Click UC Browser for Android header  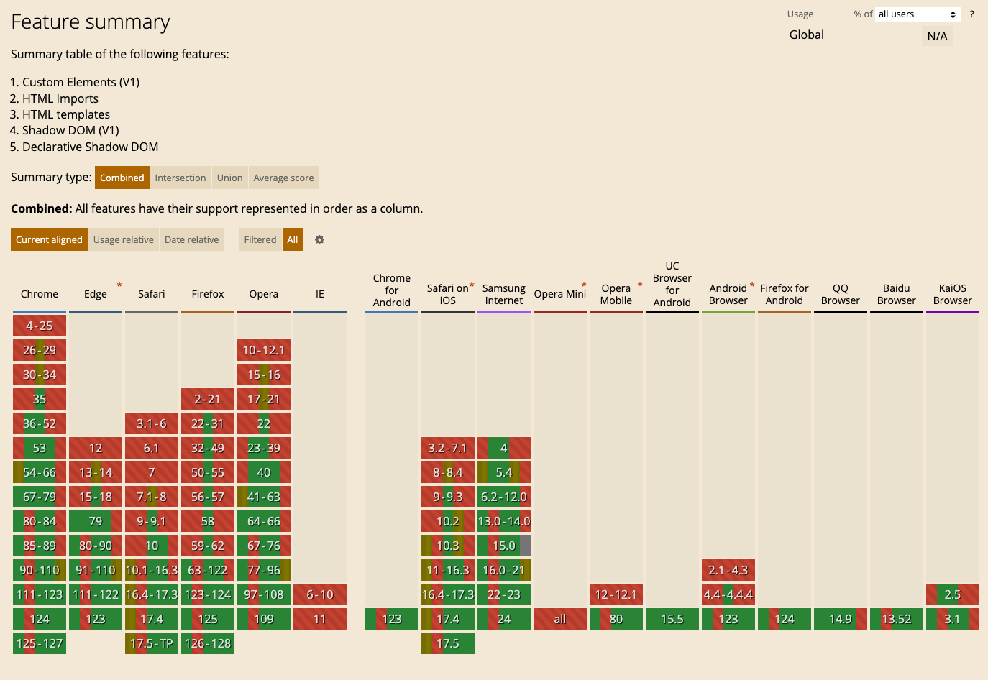click(672, 284)
